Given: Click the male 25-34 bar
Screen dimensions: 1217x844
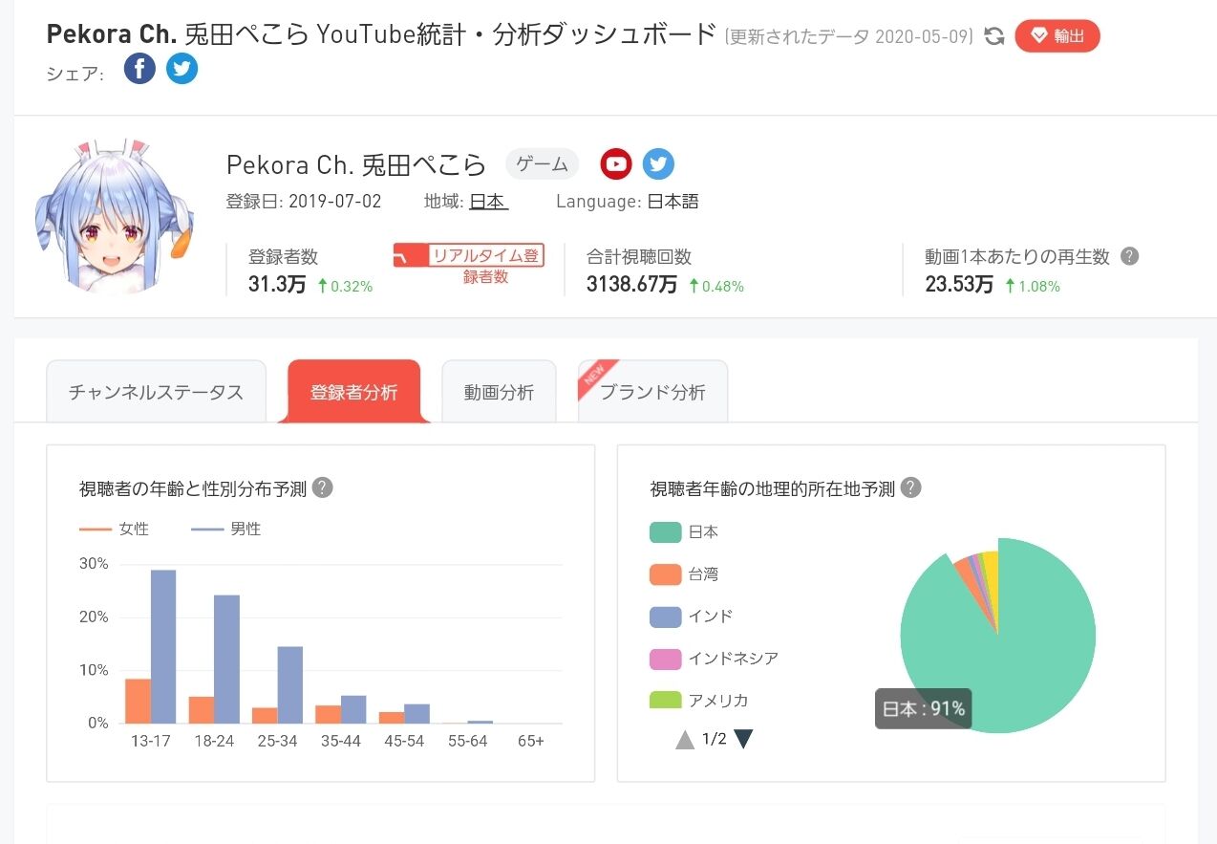Looking at the screenshot, I should (x=289, y=685).
